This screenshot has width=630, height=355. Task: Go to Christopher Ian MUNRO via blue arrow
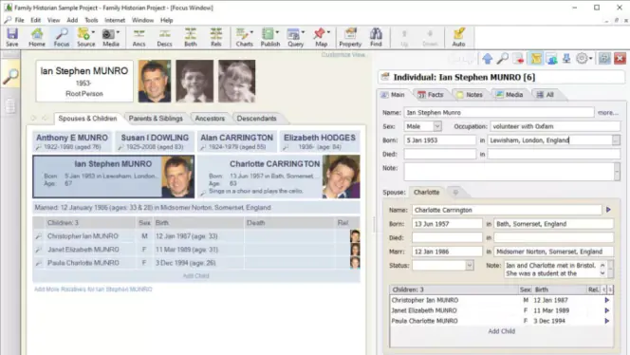point(606,300)
